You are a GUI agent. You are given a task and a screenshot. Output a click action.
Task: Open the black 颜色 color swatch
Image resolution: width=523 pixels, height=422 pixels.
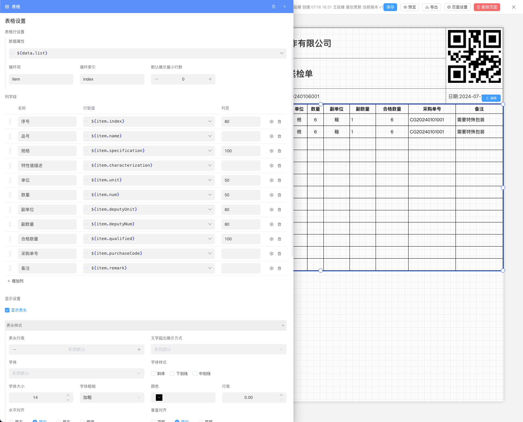pyautogui.click(x=158, y=397)
